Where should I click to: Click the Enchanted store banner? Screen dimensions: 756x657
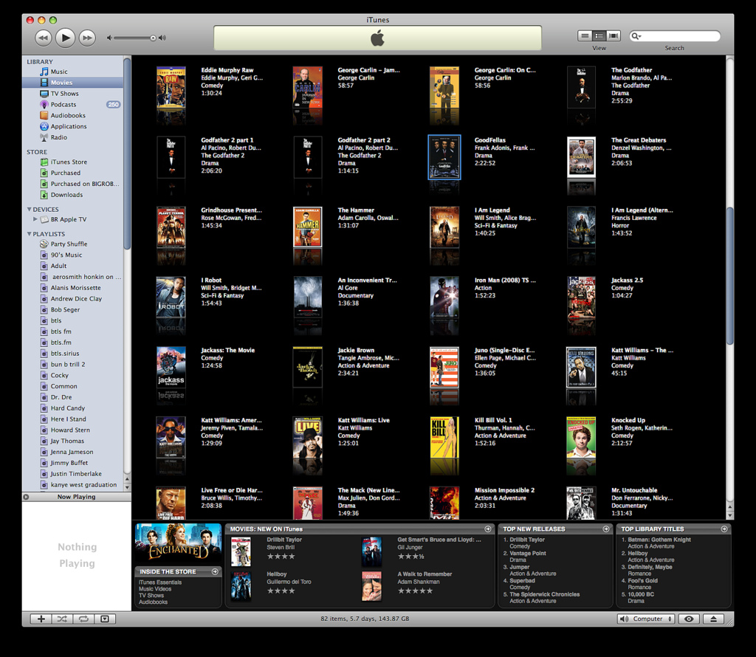coord(179,543)
